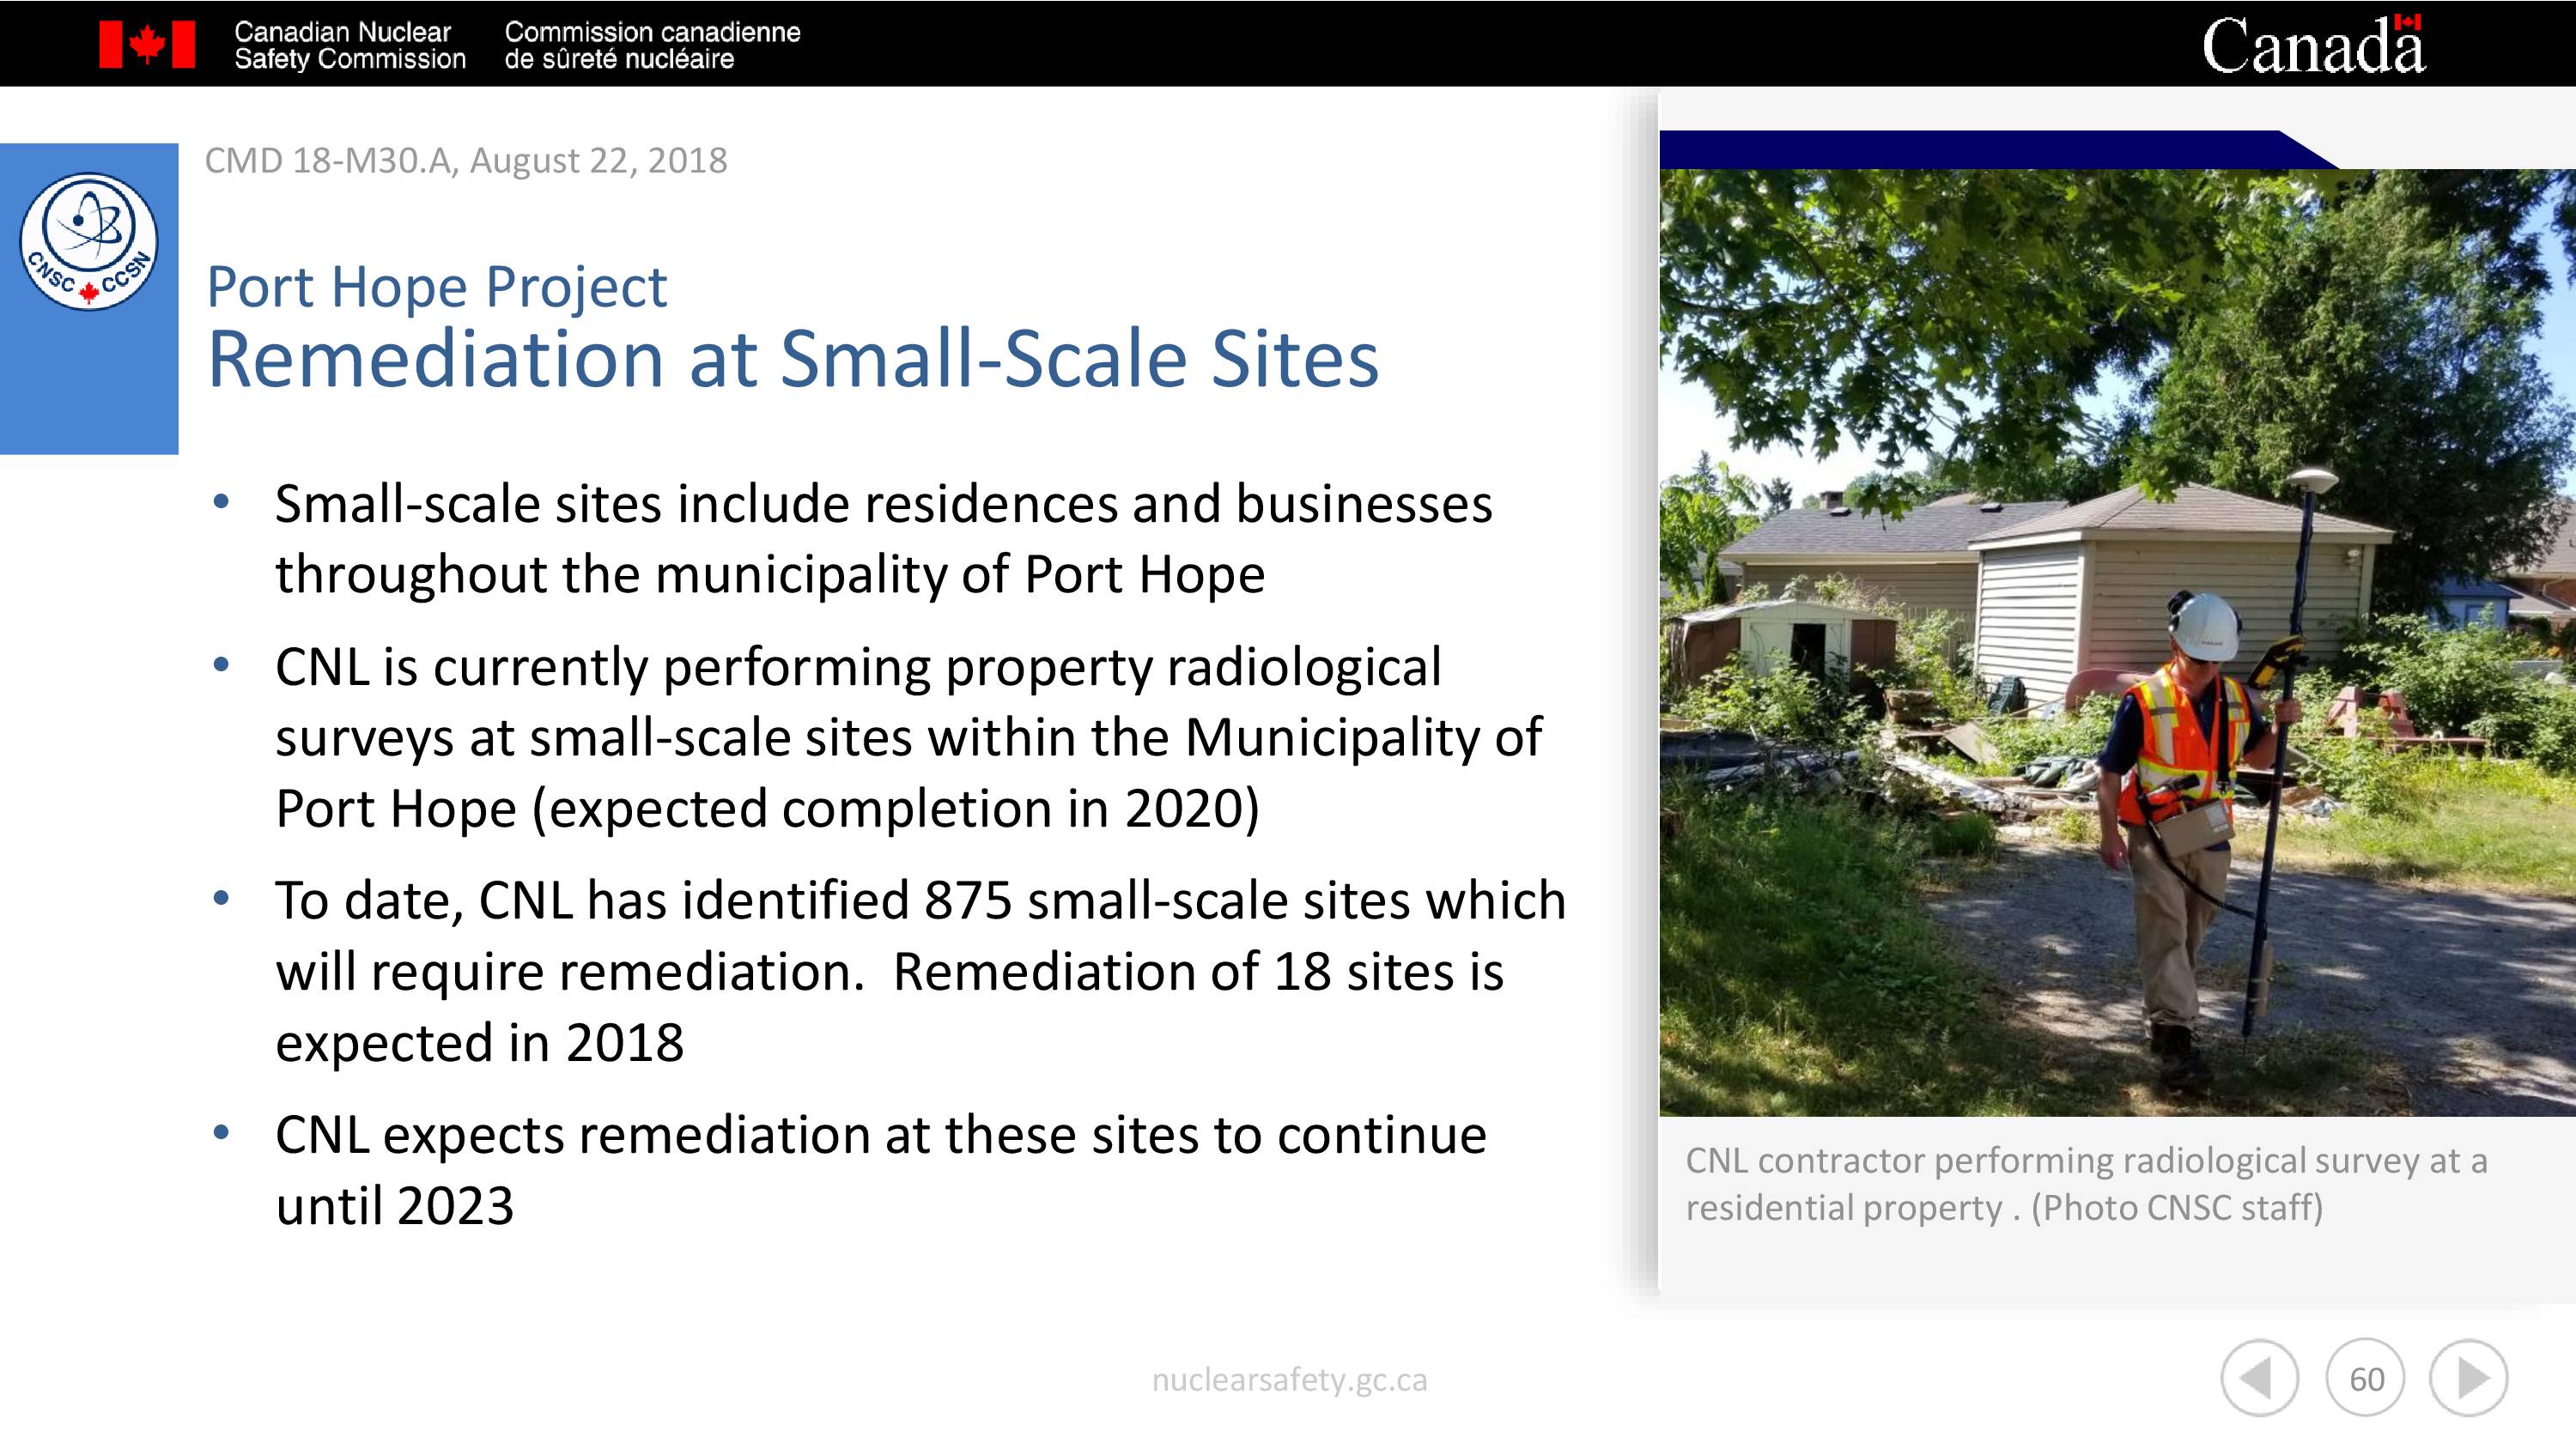Advance with the next slide arrow
This screenshot has width=2576, height=1449.
pyautogui.click(x=2469, y=1378)
